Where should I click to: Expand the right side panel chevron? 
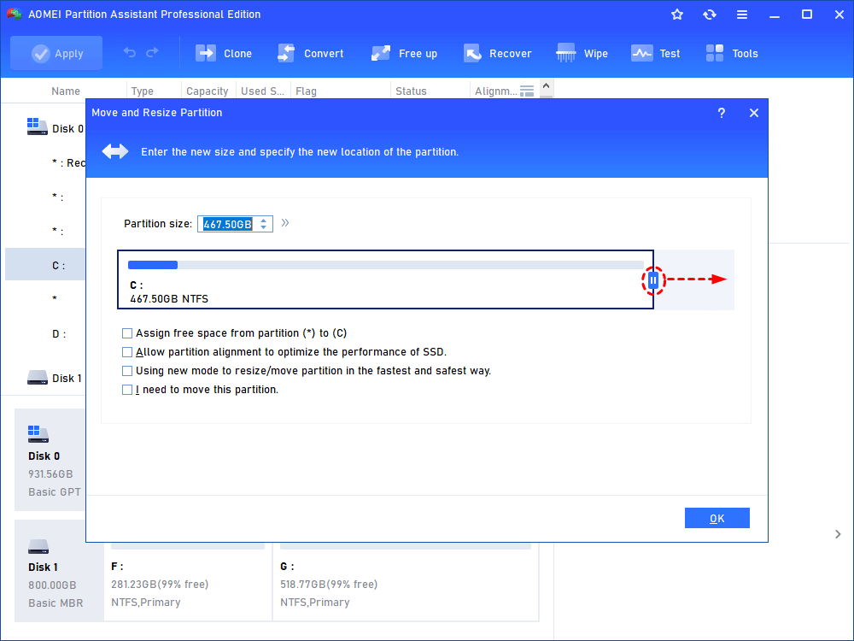(838, 534)
